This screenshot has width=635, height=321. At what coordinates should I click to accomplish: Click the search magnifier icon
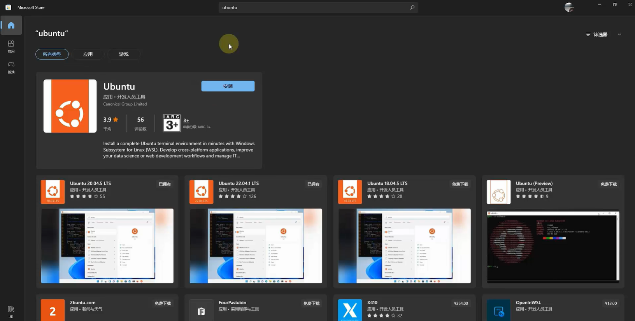point(412,7)
